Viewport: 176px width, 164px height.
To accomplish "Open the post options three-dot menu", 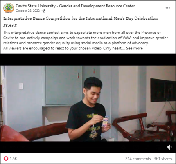I will [167, 8].
